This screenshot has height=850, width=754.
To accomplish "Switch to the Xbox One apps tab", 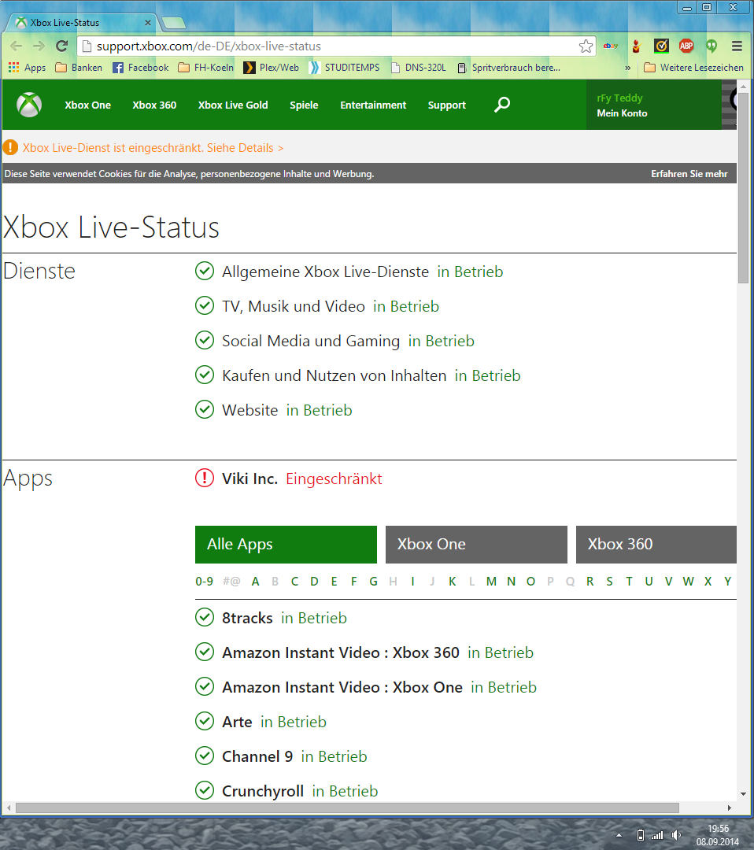I will point(475,545).
